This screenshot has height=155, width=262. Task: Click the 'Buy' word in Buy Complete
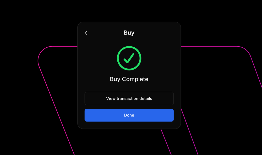point(115,79)
